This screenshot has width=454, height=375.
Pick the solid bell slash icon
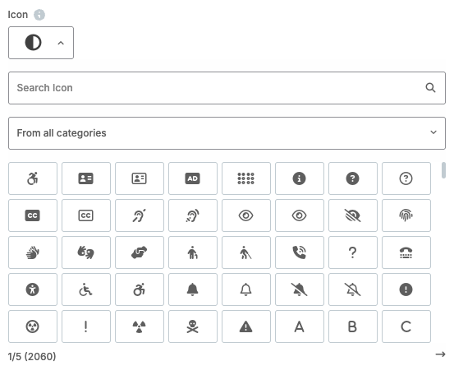click(x=300, y=289)
